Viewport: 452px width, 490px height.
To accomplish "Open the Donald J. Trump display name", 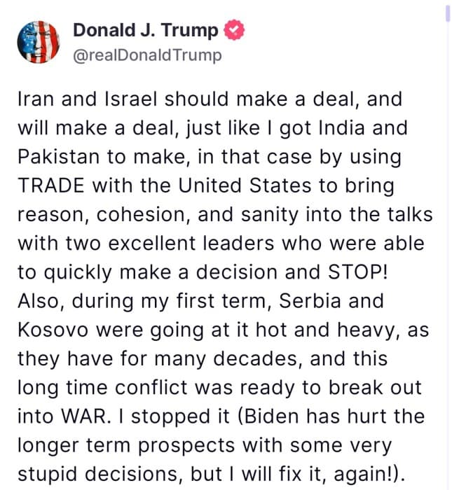I will 146,30.
